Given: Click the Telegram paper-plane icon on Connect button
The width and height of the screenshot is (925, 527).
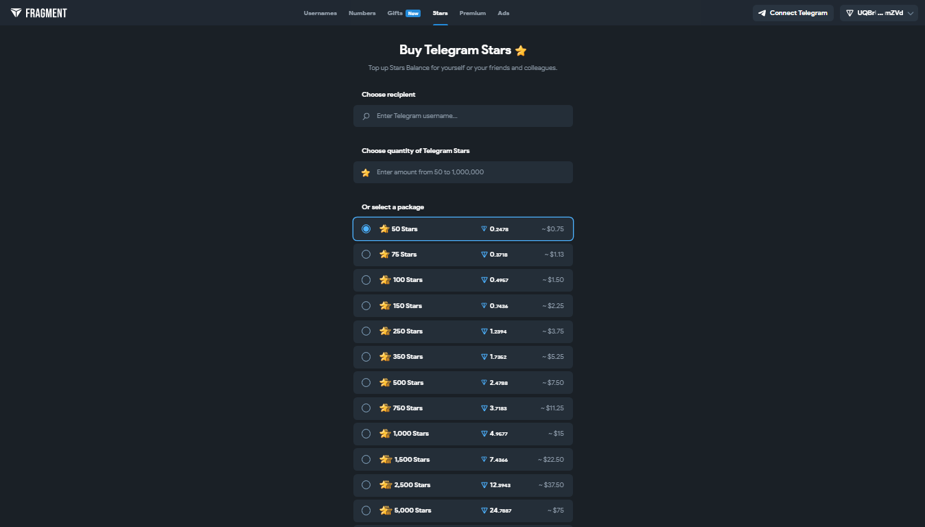Looking at the screenshot, I should tap(762, 13).
